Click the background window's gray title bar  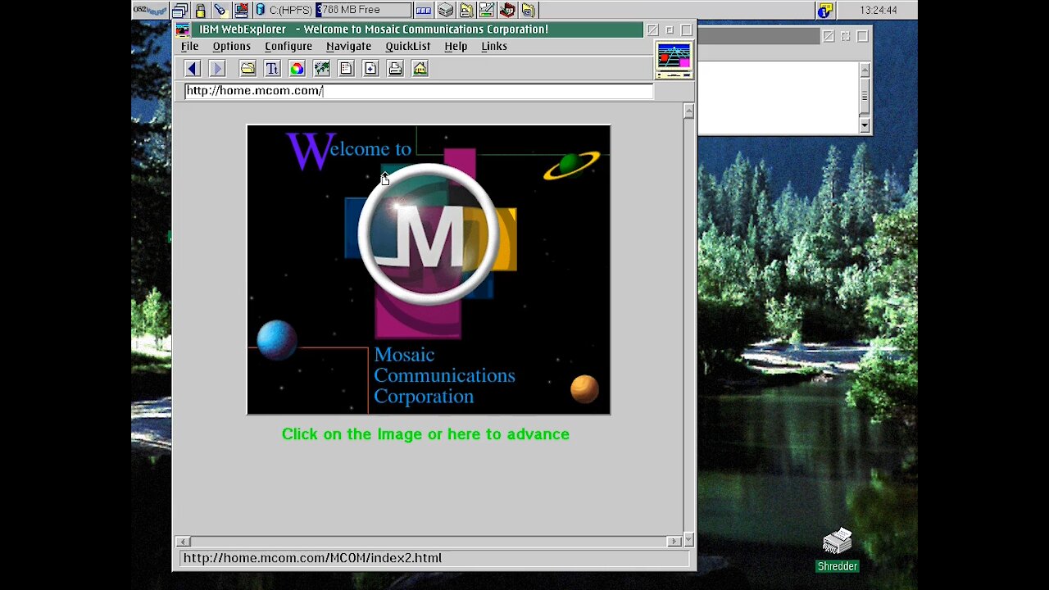coord(758,36)
